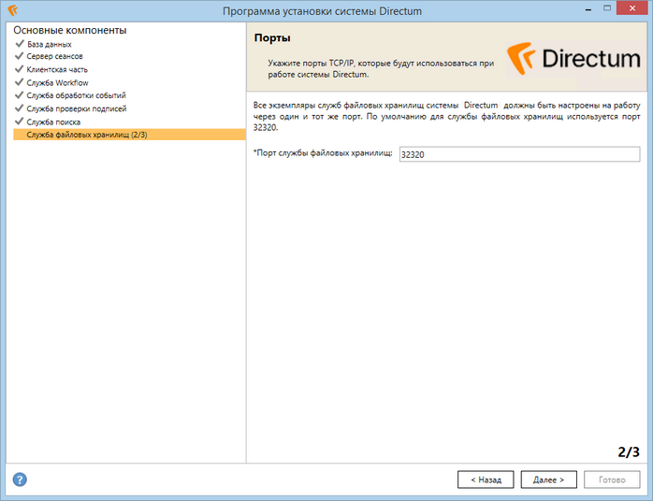The width and height of the screenshot is (653, 501).
Task: Select the highlighted Служба файловых хранилищ (2/3) step
Action: click(87, 135)
